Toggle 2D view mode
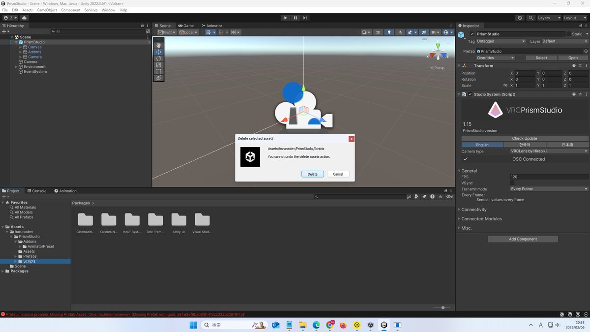 pyautogui.click(x=378, y=32)
